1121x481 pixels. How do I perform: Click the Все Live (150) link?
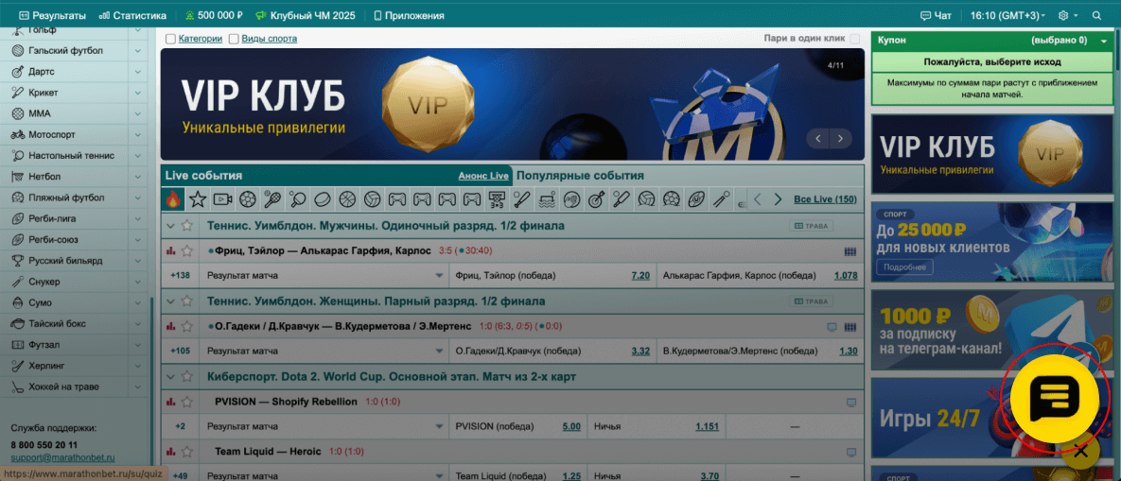(825, 199)
